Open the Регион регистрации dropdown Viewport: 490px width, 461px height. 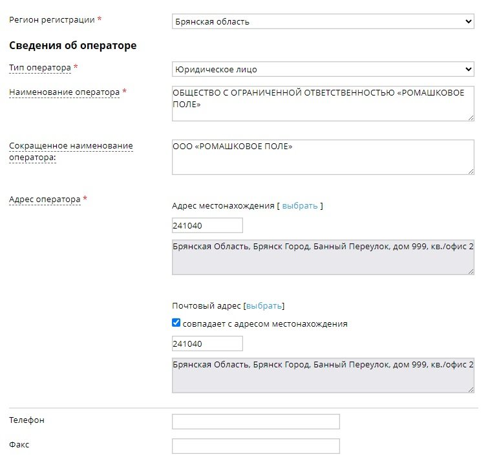click(323, 22)
